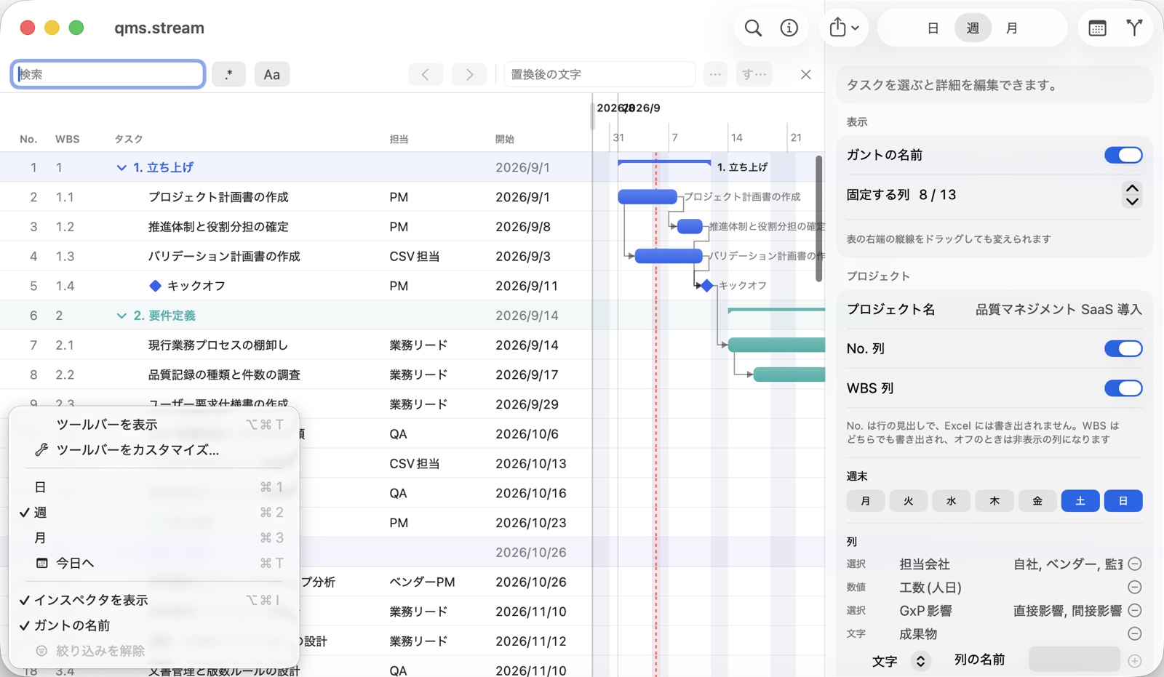1164x677 pixels.
Task: Deselect 土 weekend button
Action: [x=1080, y=501]
